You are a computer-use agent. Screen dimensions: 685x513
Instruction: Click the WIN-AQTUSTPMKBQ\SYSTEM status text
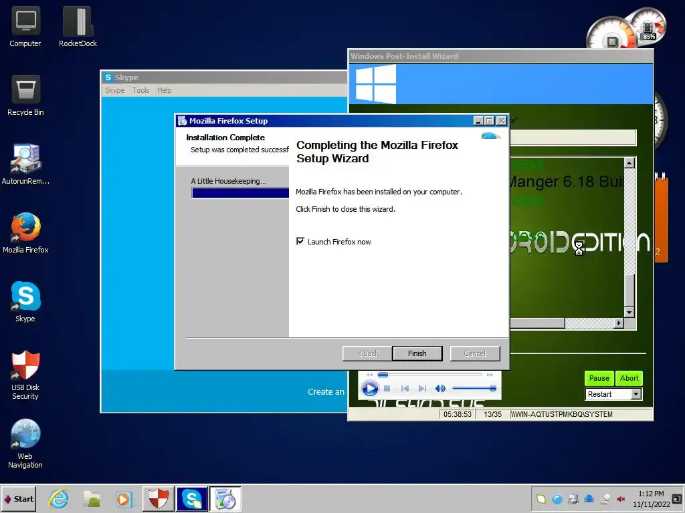(561, 414)
